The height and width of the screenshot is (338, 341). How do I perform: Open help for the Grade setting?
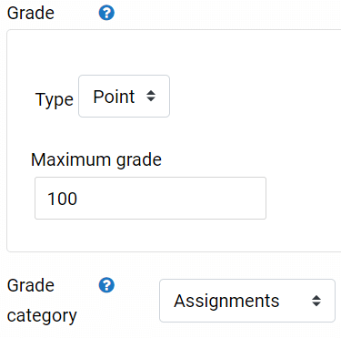pyautogui.click(x=106, y=13)
